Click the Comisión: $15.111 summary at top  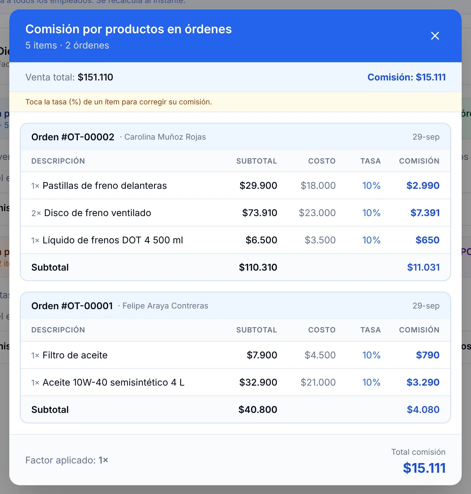click(406, 77)
